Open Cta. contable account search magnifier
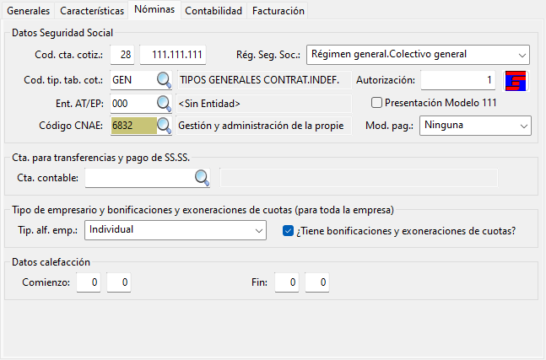 pos(202,178)
